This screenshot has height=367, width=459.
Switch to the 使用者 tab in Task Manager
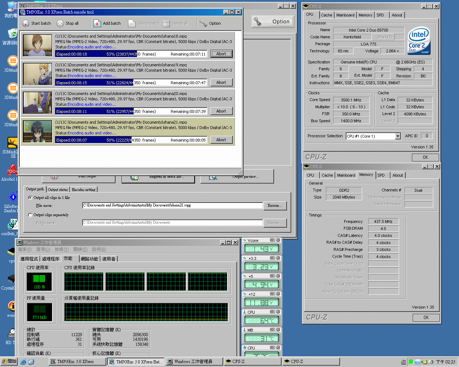tap(109, 259)
